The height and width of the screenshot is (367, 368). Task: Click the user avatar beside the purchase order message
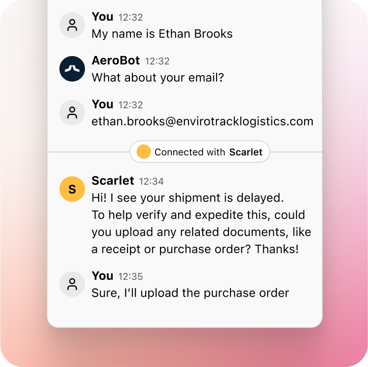coord(72,284)
